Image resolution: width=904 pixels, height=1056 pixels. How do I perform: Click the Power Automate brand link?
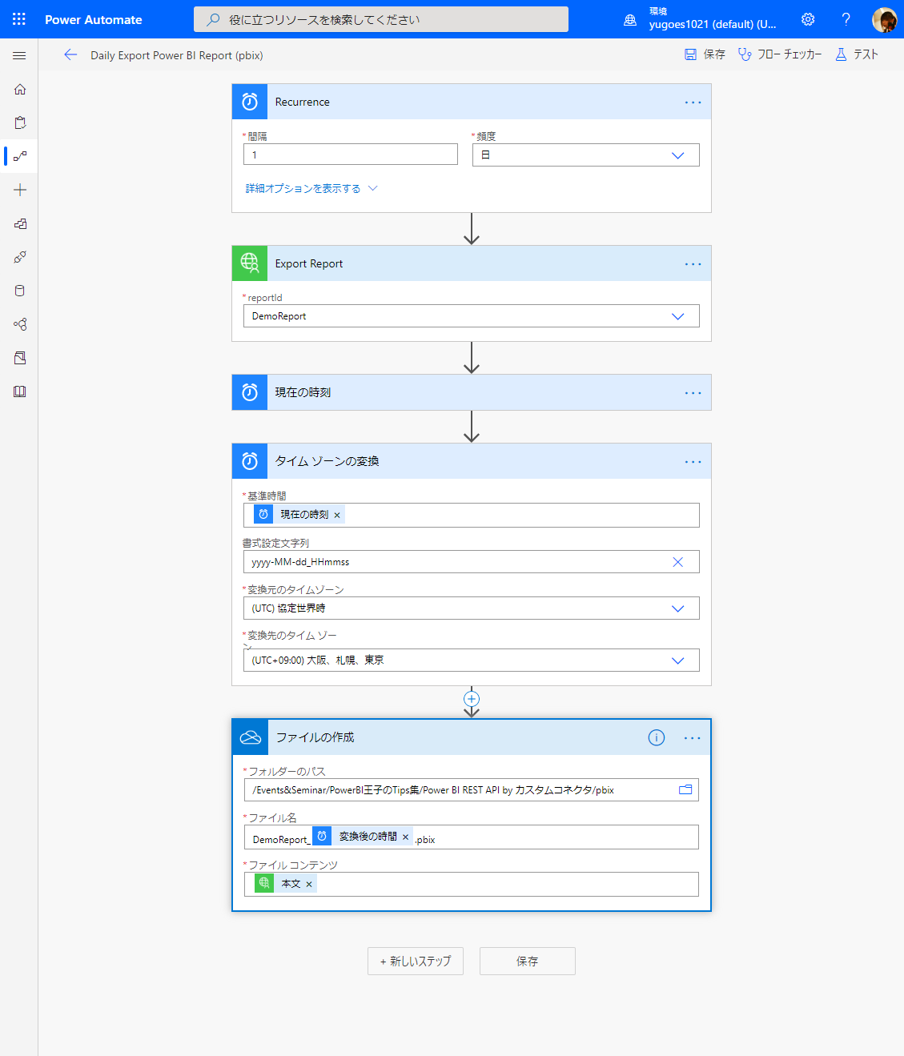(94, 19)
